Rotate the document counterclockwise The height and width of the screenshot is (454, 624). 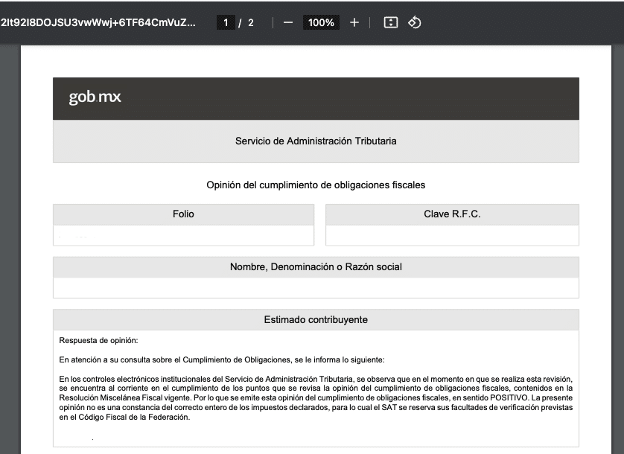point(415,22)
